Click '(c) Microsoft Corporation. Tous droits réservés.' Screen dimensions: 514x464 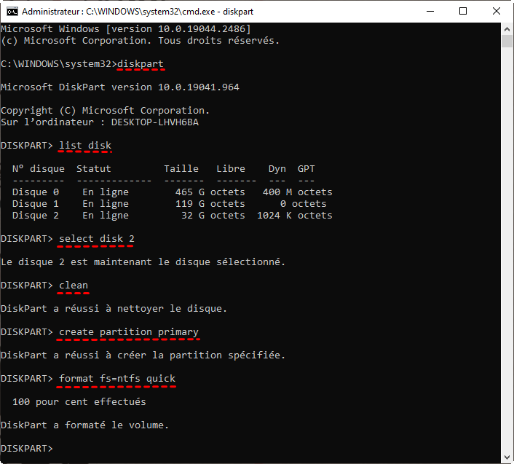pos(140,40)
